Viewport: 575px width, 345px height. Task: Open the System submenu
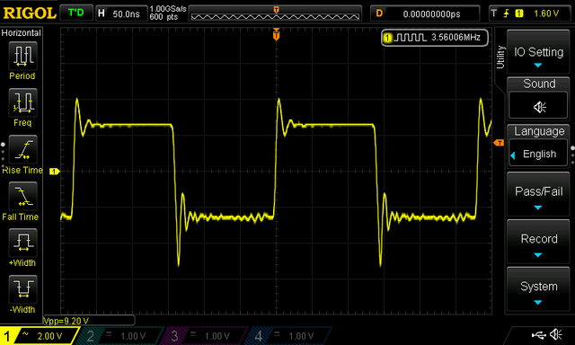click(x=538, y=289)
